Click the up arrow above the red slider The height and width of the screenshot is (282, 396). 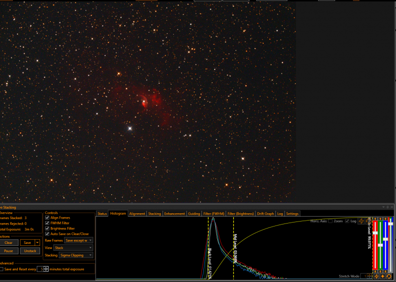click(375, 219)
